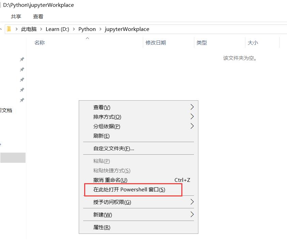The height and width of the screenshot is (242, 287).
Task: Click the topmost pin icon in the sidebar
Action: coord(22,59)
